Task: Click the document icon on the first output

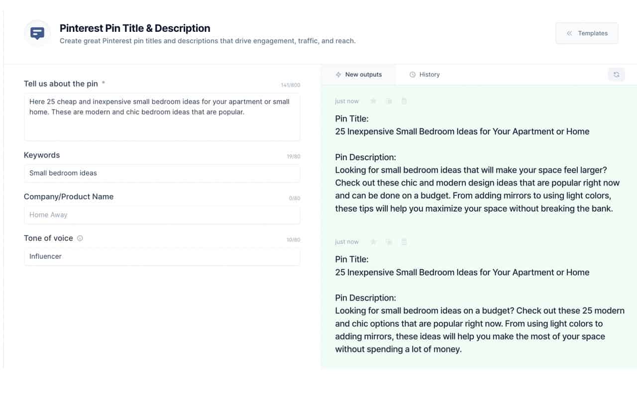Action: click(404, 101)
